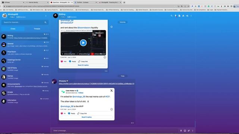The image size is (239, 134).
Task: Play the embedded tweet video
Action: click(83, 43)
